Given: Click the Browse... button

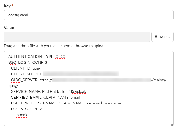Looking at the screenshot, I should (x=162, y=37).
